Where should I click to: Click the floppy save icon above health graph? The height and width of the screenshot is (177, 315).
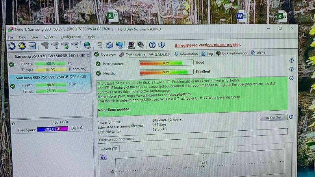click(x=103, y=157)
